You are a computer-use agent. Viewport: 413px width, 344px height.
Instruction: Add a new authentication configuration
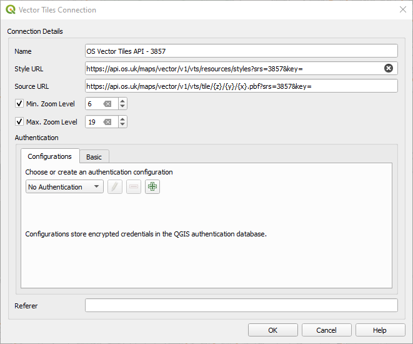152,186
